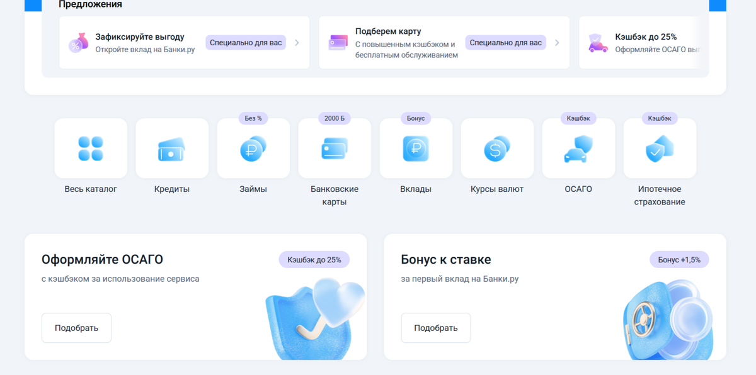756x375 pixels.
Task: Click the Без % badge above Займы
Action: [x=253, y=118]
